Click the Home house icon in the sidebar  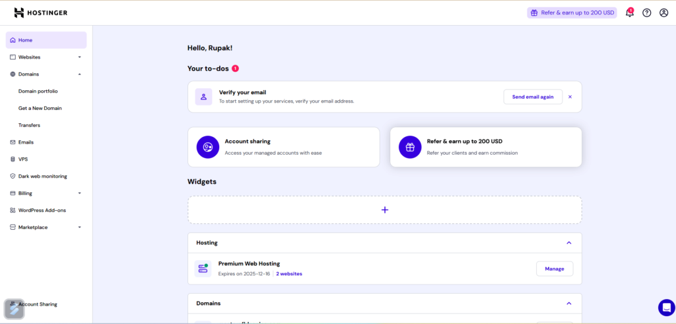click(13, 40)
